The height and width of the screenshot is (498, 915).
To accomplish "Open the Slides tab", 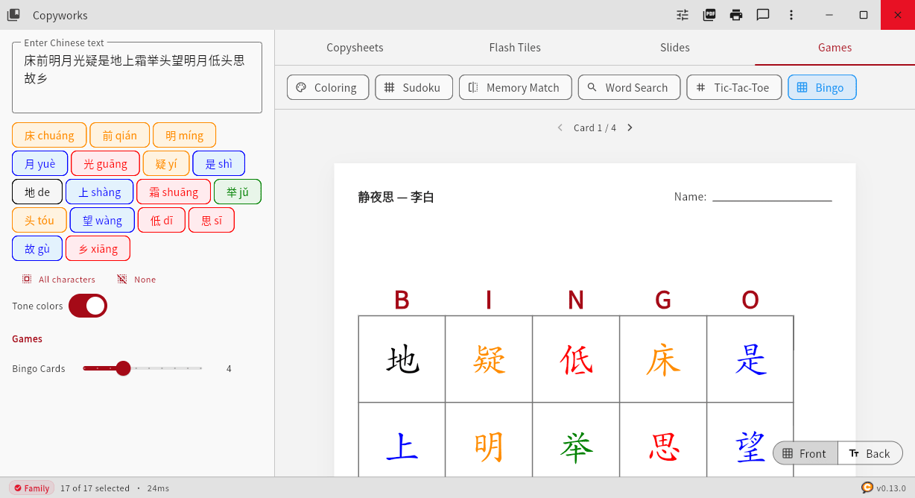I will [x=674, y=47].
